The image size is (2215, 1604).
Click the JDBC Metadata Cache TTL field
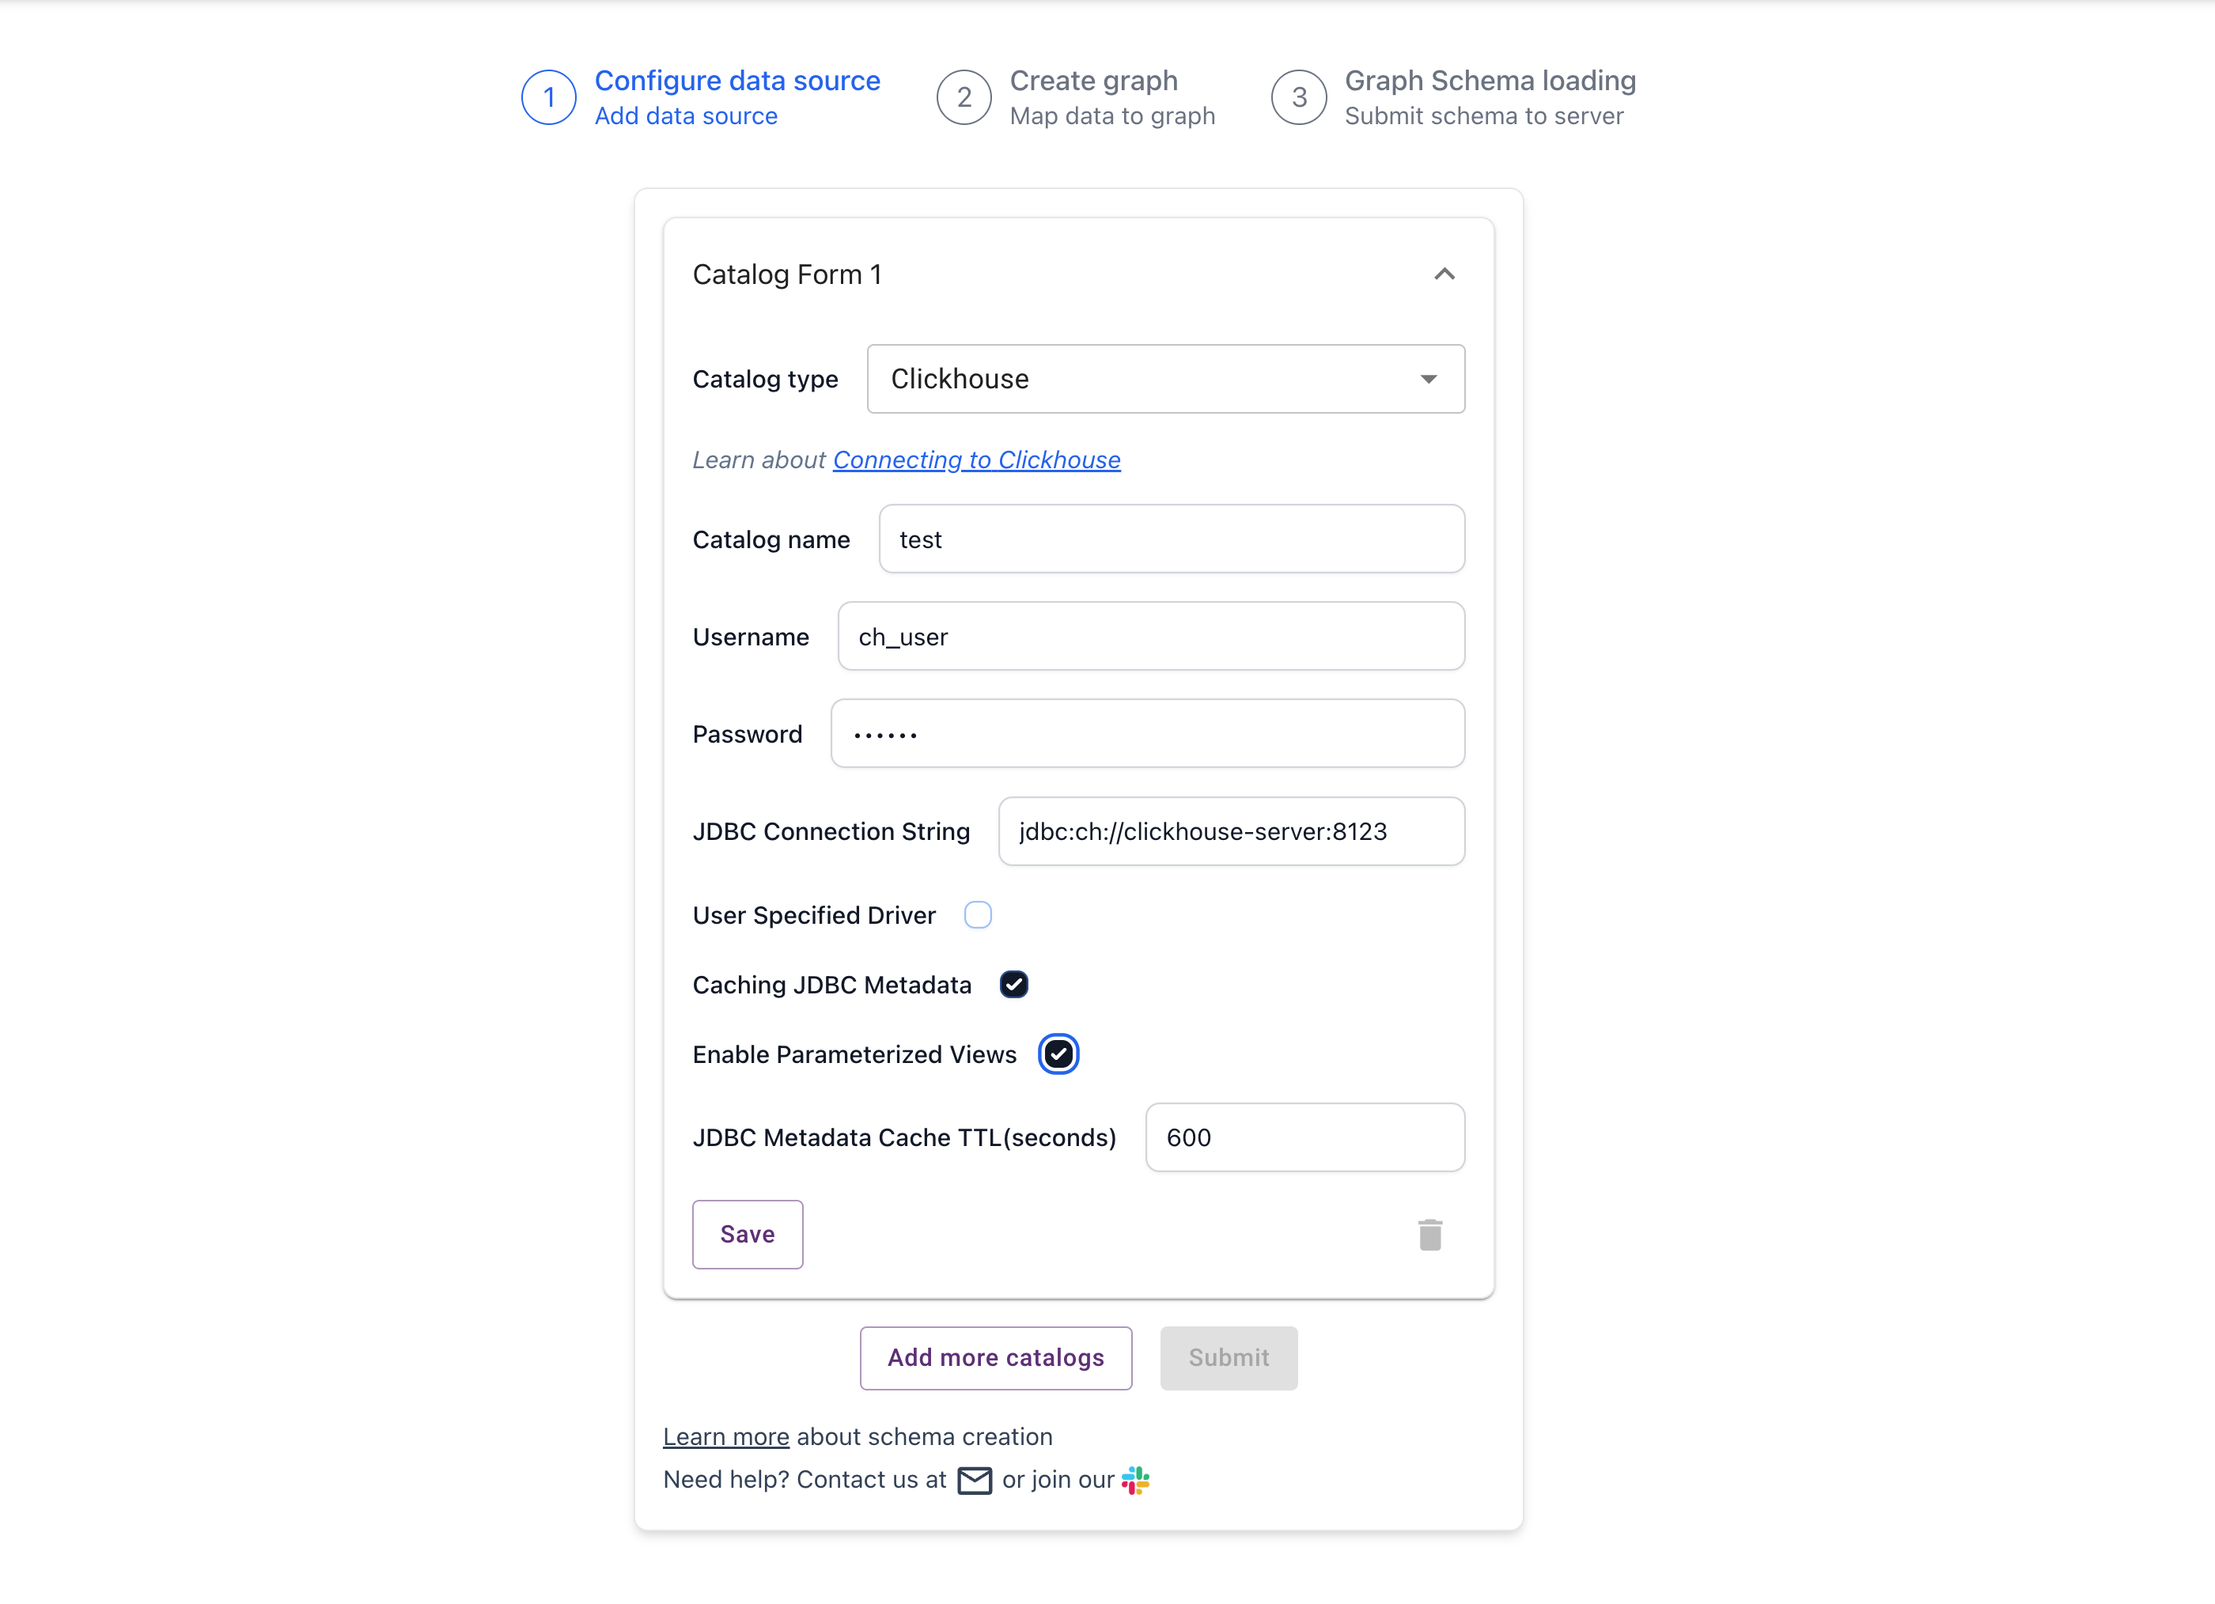[x=1304, y=1137]
